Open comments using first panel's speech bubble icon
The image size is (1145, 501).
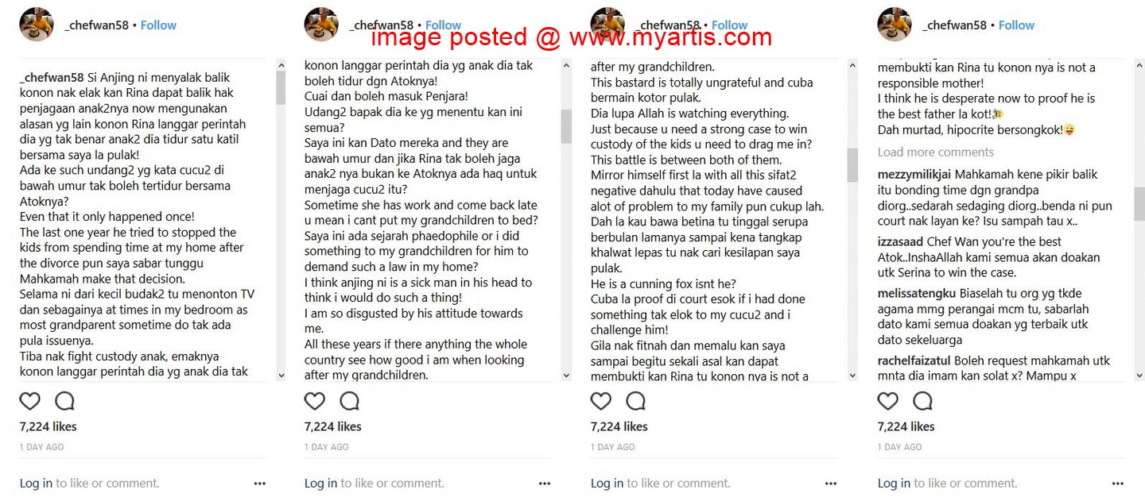[x=65, y=401]
